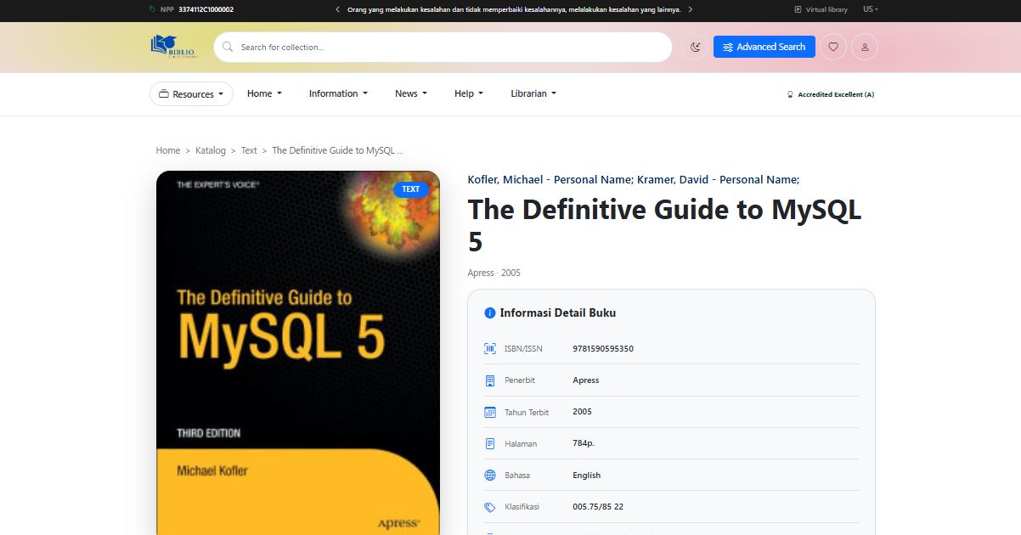Click the ISBN/ISSN barcode icon
The width and height of the screenshot is (1021, 535).
click(x=490, y=348)
